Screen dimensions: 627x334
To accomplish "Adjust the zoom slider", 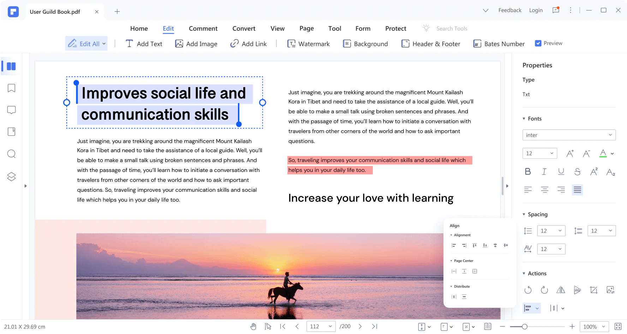I will [525, 327].
